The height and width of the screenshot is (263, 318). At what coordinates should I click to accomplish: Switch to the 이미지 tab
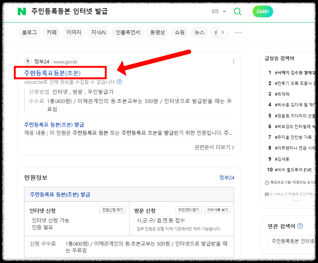[x=73, y=32]
